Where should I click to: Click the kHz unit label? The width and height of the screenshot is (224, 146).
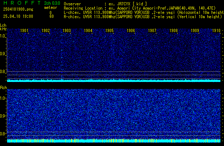point(3,29)
